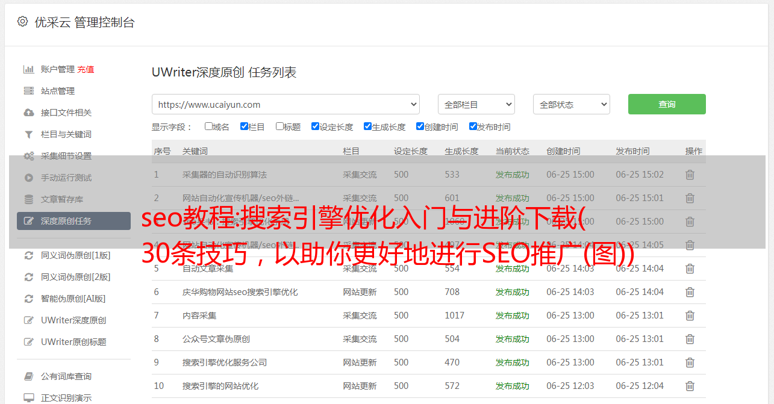
Task: Open UWriter深度原创 in the sidebar
Action: pyautogui.click(x=73, y=320)
